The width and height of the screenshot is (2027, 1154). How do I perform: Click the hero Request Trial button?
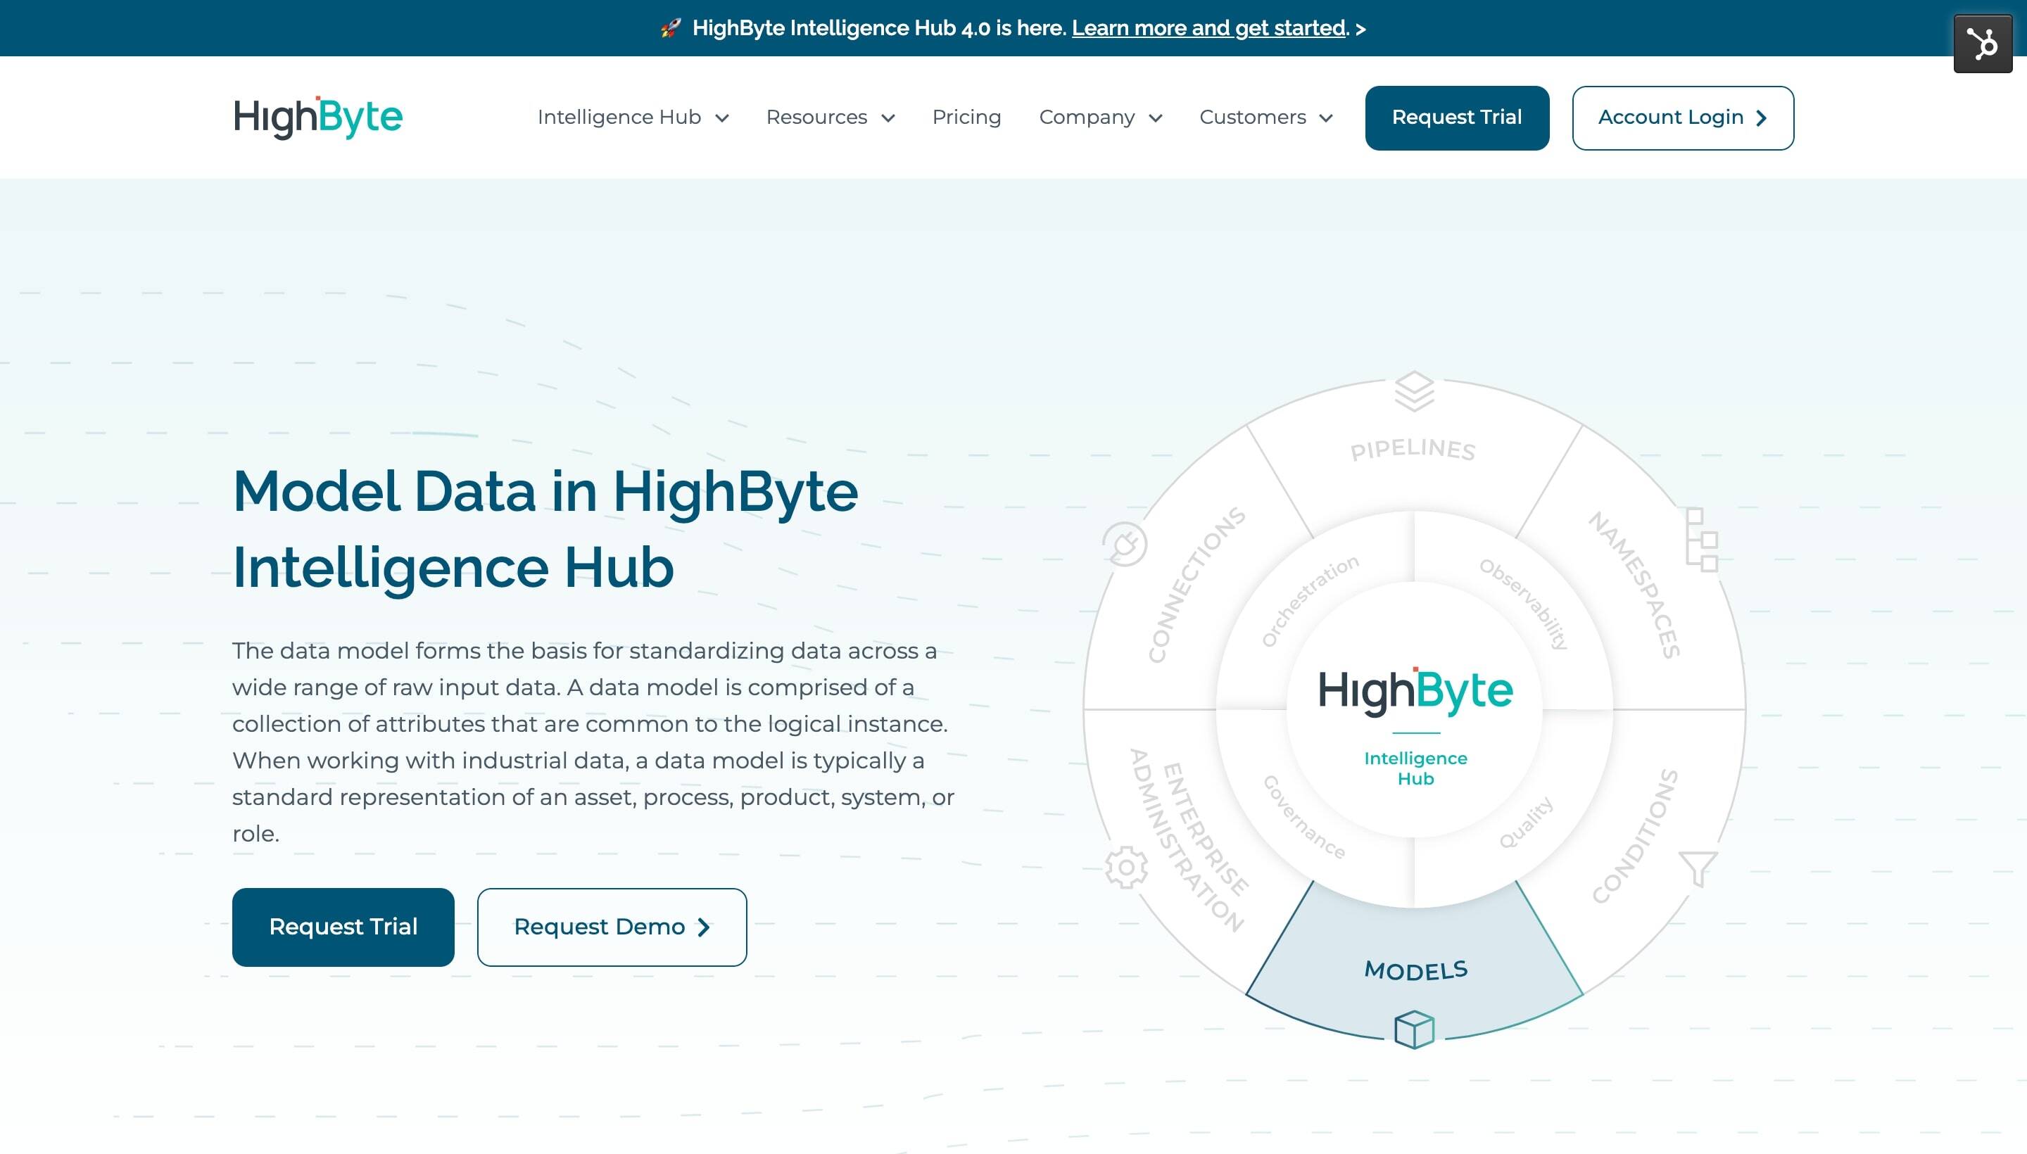tap(343, 927)
